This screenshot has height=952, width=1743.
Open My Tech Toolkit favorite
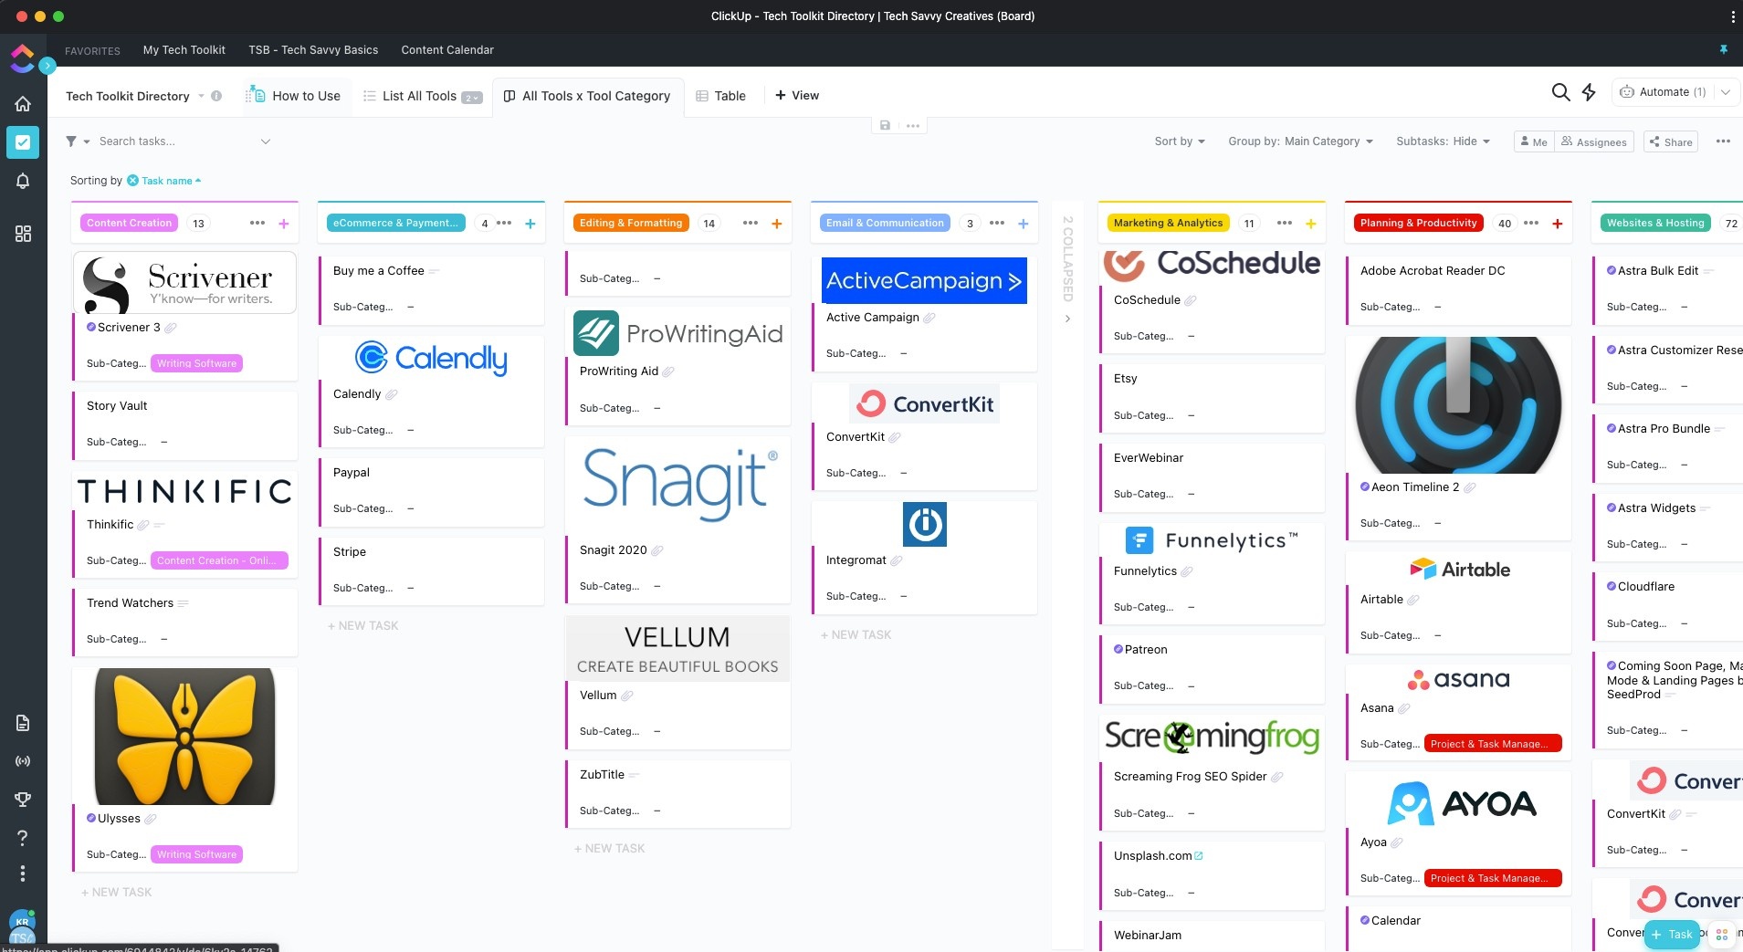tap(184, 49)
